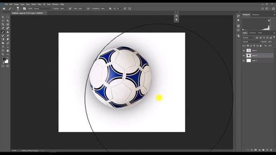Toggle visibility of top layer
Screen dimensions: 276x155
[244, 51]
